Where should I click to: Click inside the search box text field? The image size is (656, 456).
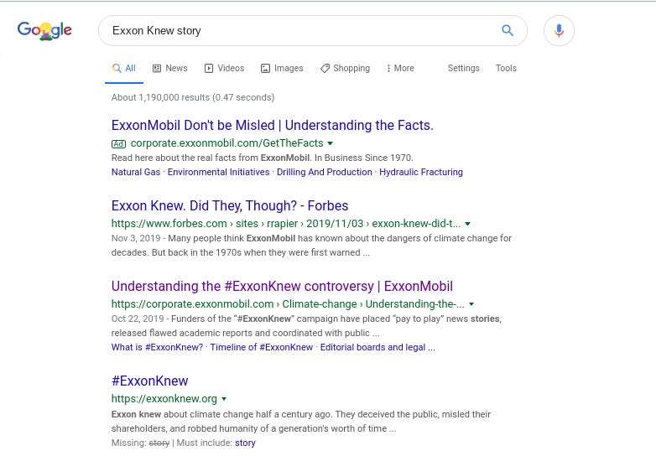pos(301,30)
